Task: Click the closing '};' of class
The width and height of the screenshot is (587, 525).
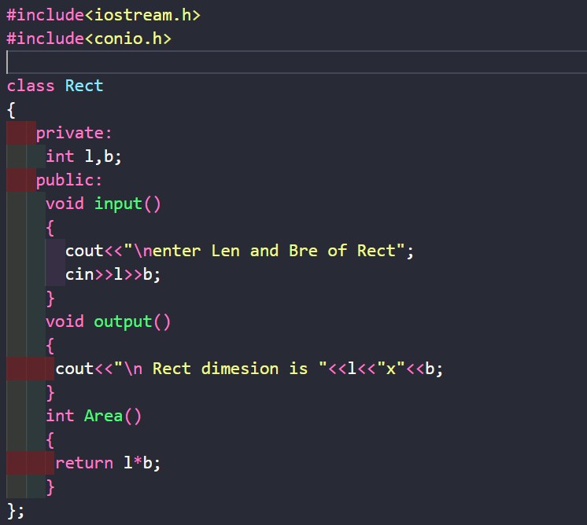Action: [x=16, y=511]
